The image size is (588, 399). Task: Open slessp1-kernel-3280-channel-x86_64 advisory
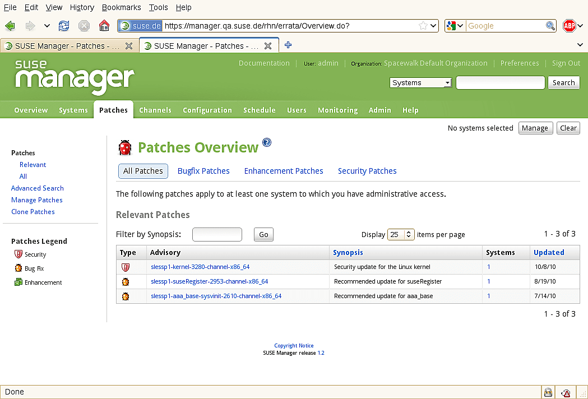200,267
